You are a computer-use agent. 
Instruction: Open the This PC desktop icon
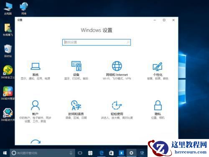8,8
